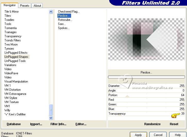Viewport: 187px width, 137px height.
Task: Choose the Spokes filter
Action: [x=64, y=28]
